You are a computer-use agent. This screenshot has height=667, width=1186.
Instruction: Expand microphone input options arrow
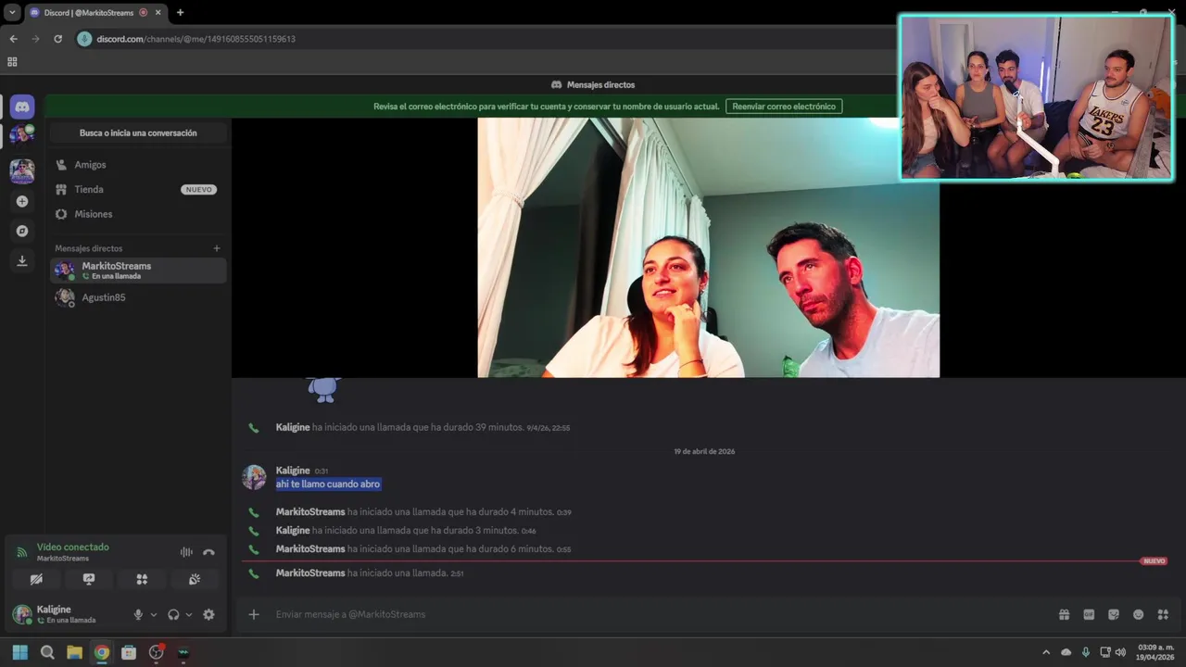coord(154,614)
